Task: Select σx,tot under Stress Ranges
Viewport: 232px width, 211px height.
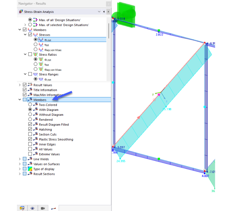Action: (x=35, y=79)
